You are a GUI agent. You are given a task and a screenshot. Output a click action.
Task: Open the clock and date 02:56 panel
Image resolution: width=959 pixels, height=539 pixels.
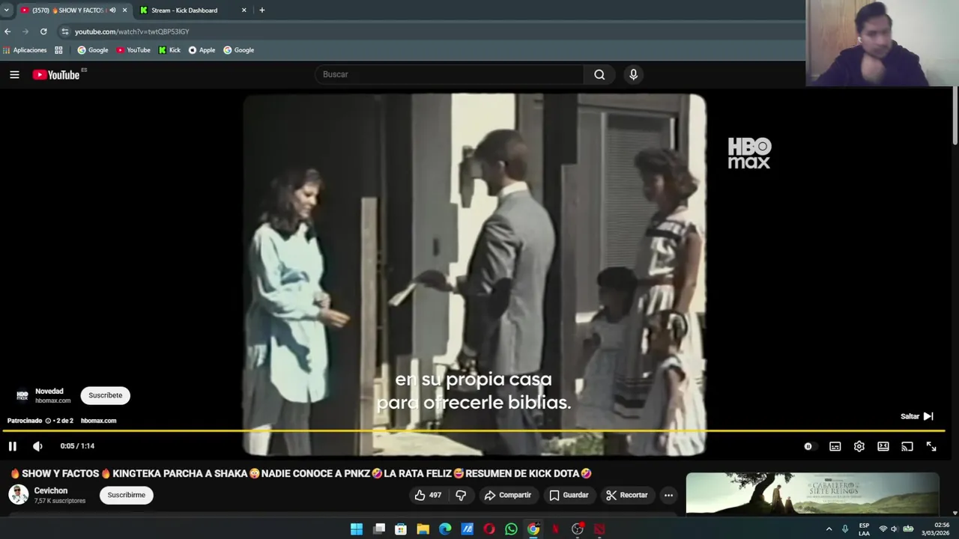(936, 529)
